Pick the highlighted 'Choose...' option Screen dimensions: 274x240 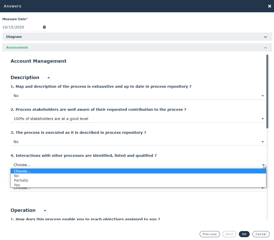[22, 171]
